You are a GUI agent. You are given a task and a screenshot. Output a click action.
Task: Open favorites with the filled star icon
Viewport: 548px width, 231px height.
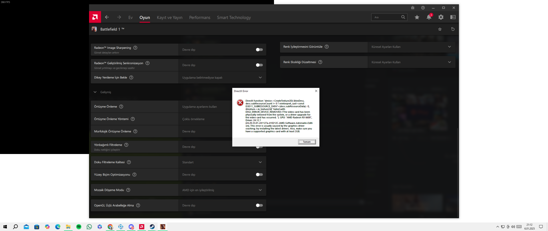[417, 17]
